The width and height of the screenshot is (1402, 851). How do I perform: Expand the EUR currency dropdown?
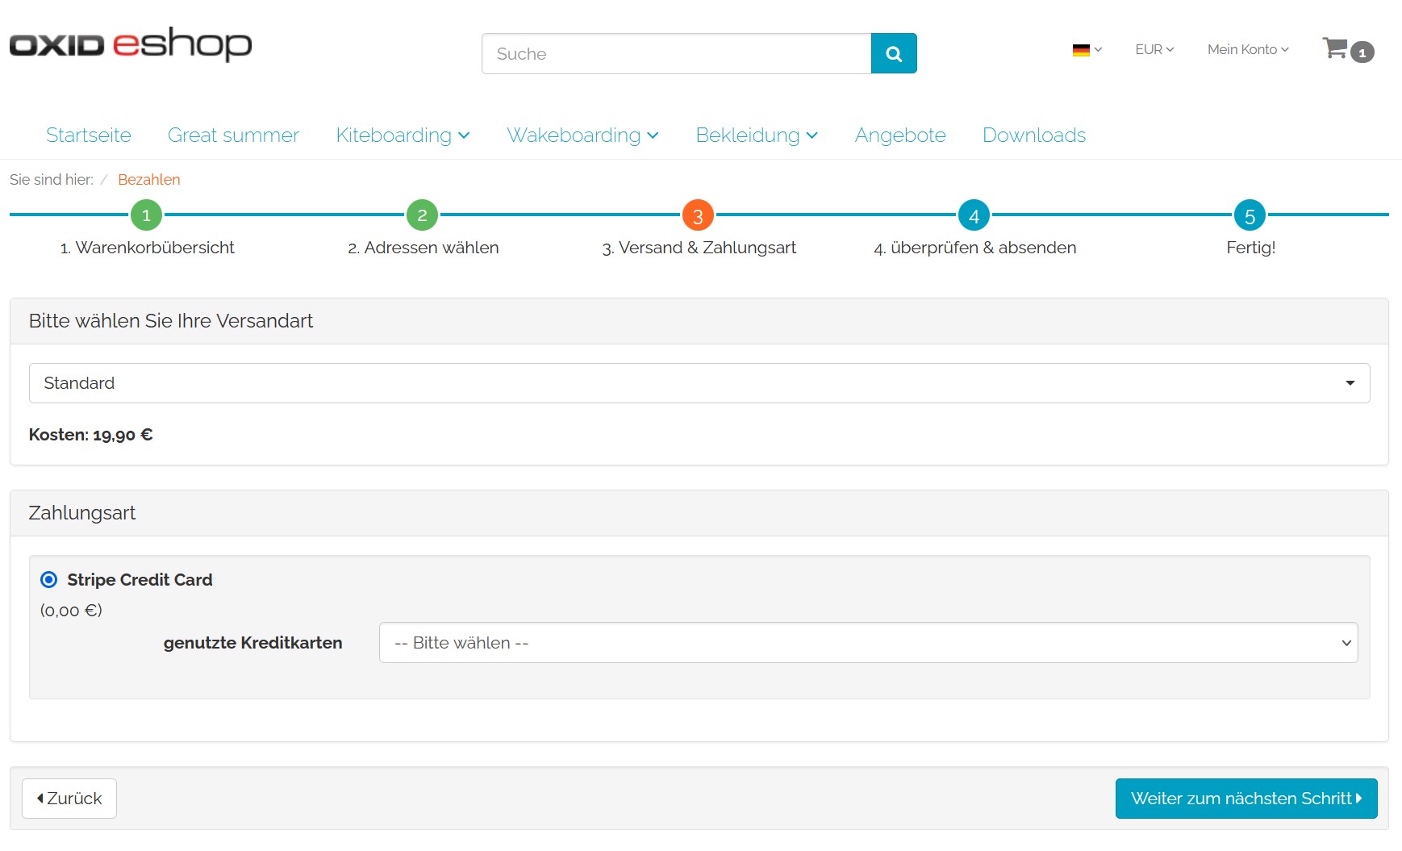point(1154,50)
